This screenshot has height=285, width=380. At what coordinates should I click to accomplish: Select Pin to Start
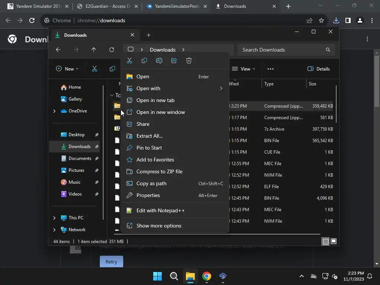coord(175,148)
